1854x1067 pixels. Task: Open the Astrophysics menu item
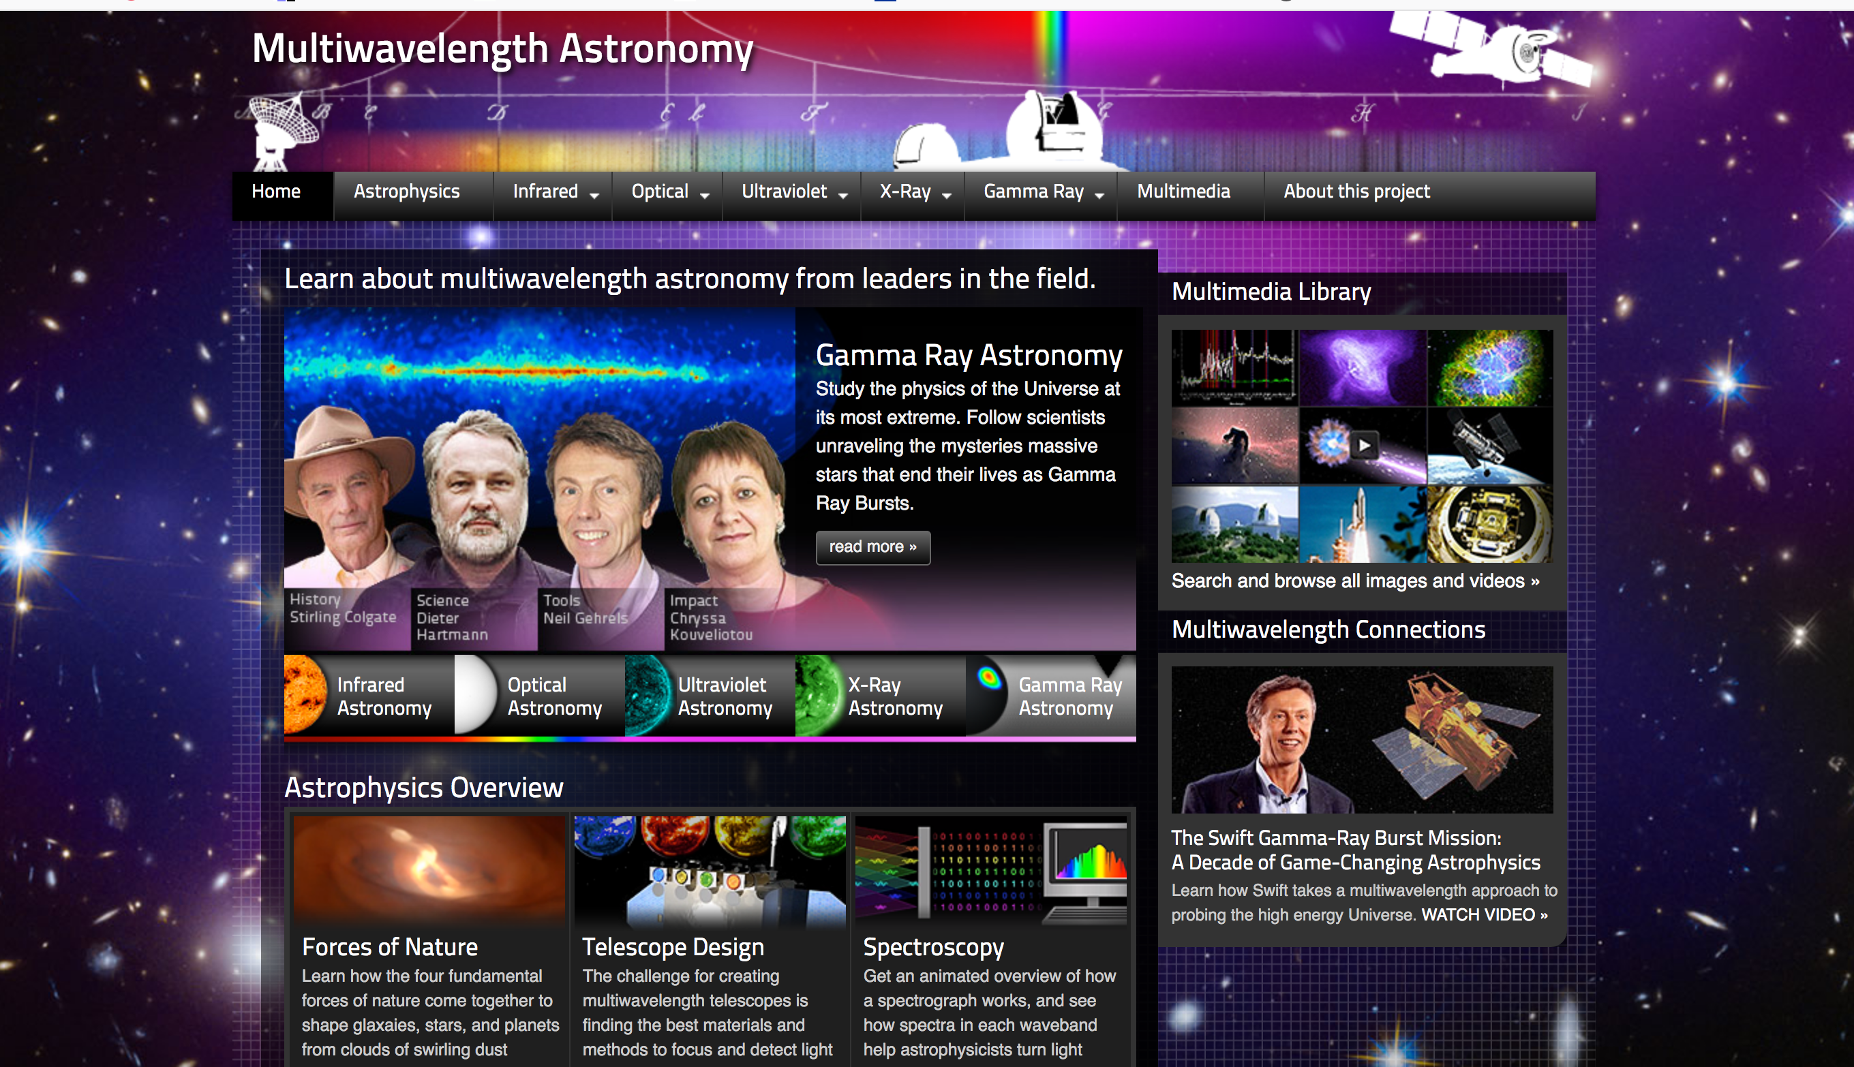tap(406, 192)
